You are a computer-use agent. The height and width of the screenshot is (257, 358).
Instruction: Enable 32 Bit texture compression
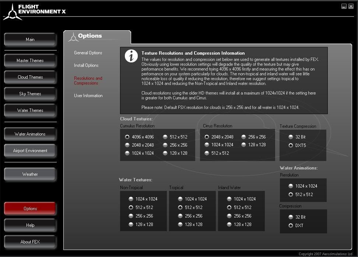pos(291,137)
